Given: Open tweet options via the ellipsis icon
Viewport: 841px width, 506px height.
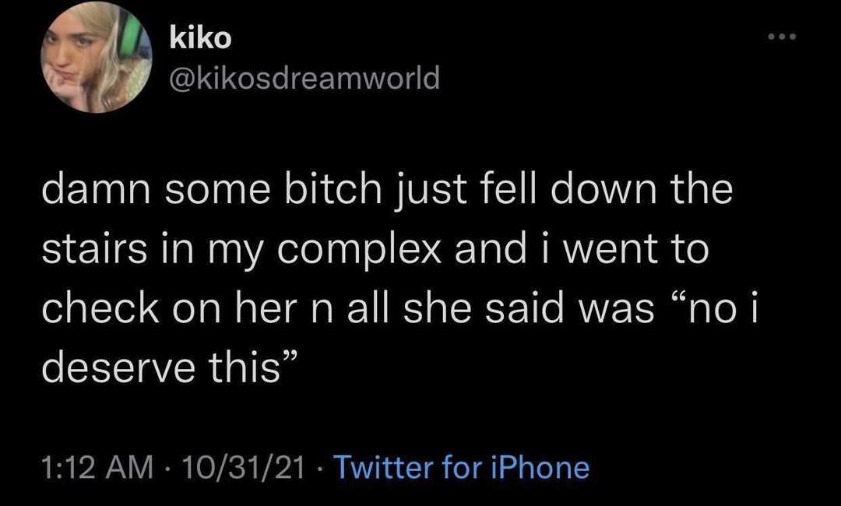Looking at the screenshot, I should click(782, 35).
